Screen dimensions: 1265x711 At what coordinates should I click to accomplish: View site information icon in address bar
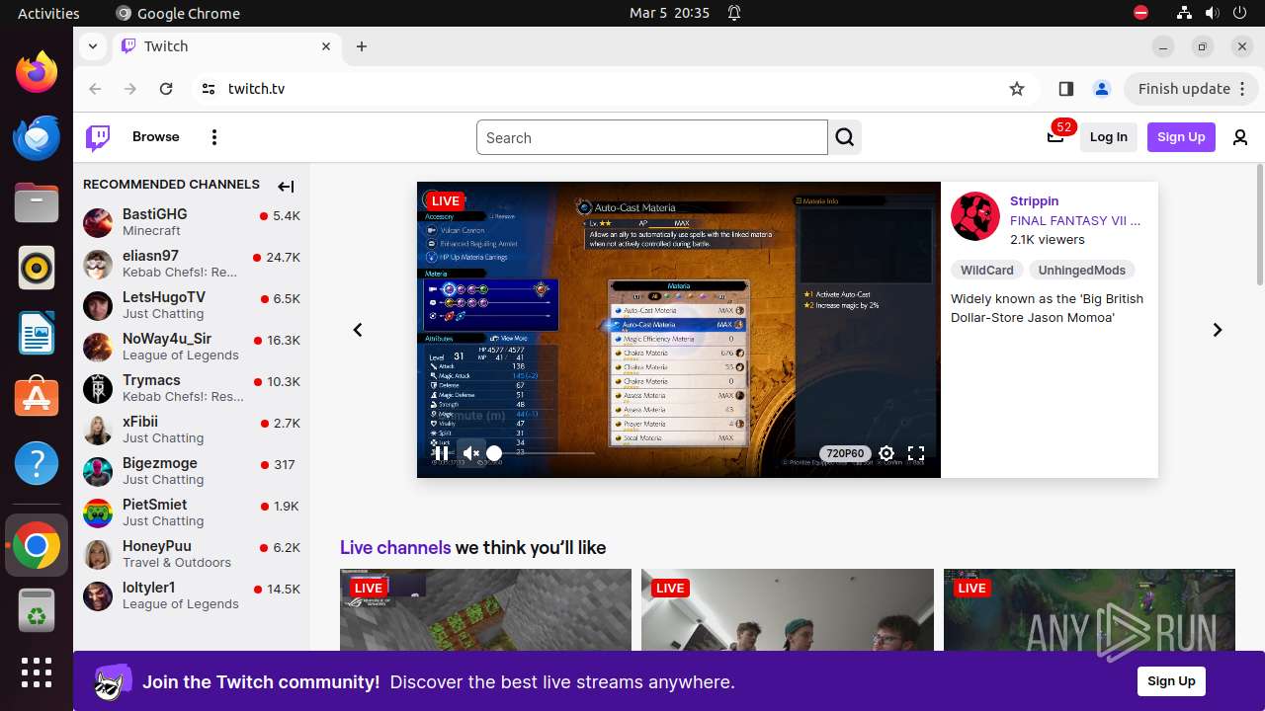tap(208, 89)
